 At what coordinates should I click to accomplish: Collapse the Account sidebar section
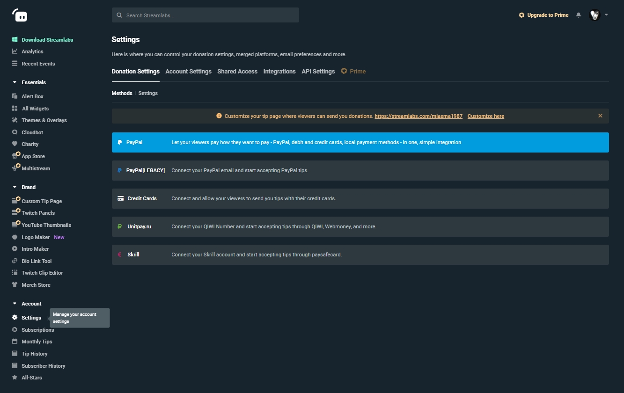15,304
